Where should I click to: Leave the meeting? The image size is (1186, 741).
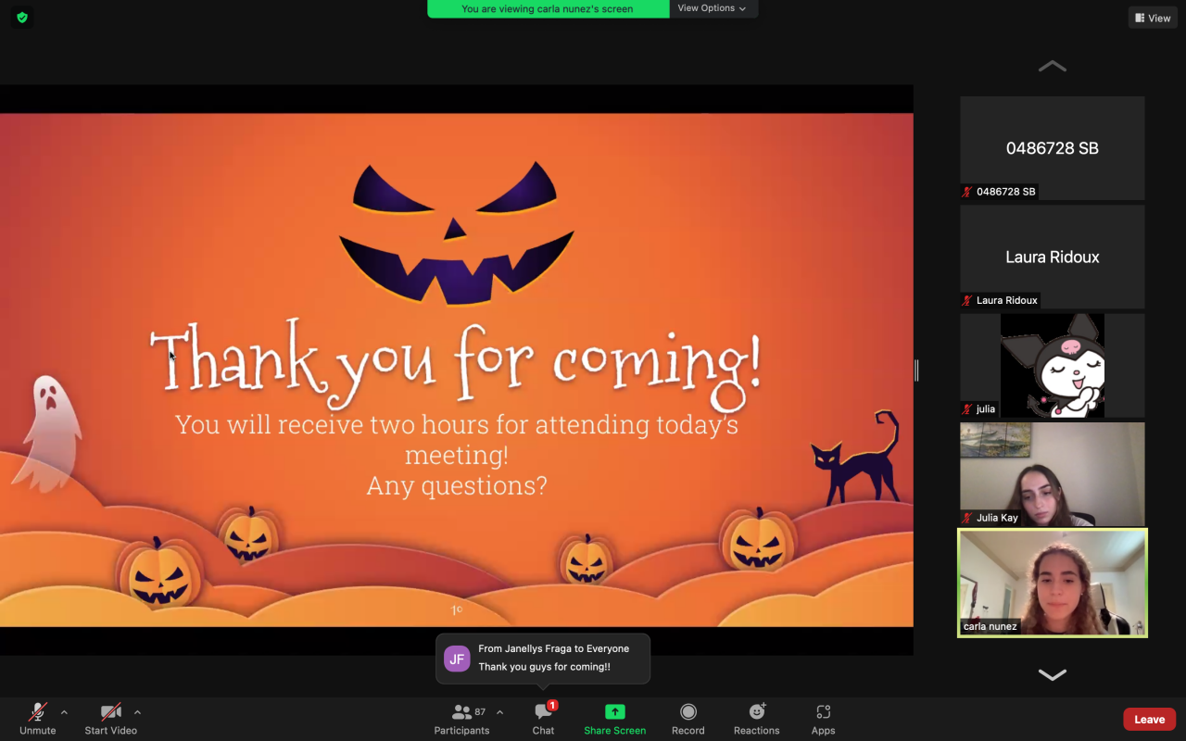point(1150,719)
